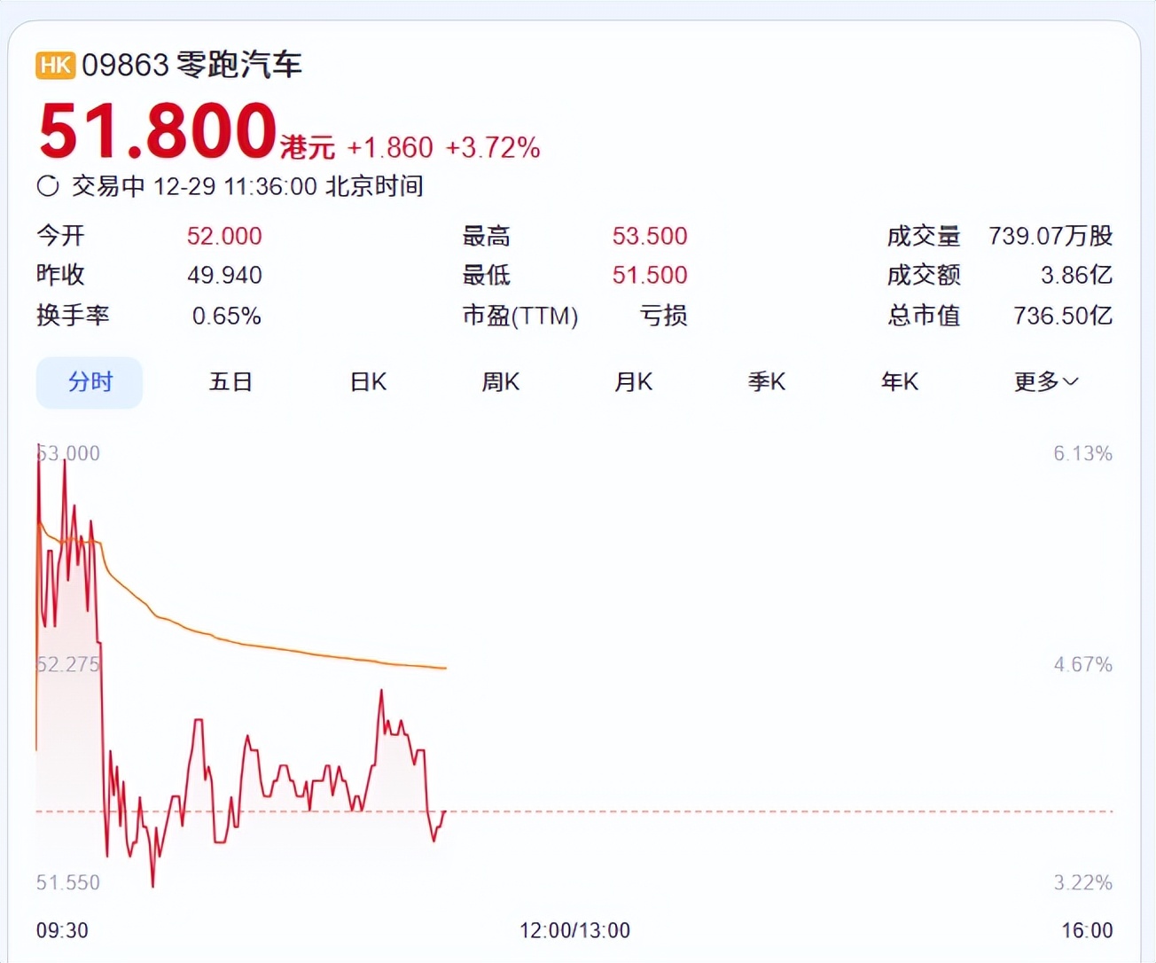Click the red dashed reference line
The height and width of the screenshot is (963, 1156).
754,811
